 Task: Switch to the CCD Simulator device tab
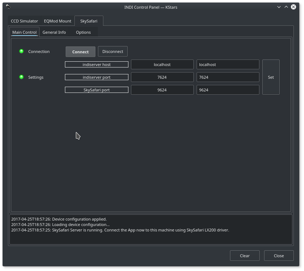pos(24,21)
